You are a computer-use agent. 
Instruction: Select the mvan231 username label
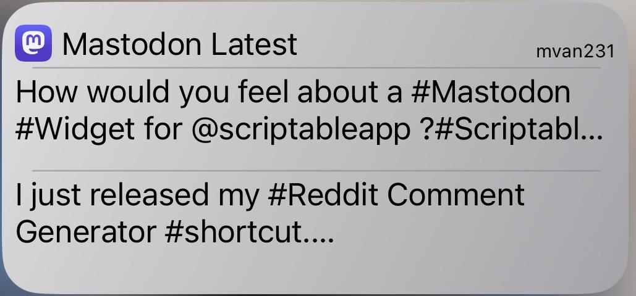[575, 51]
